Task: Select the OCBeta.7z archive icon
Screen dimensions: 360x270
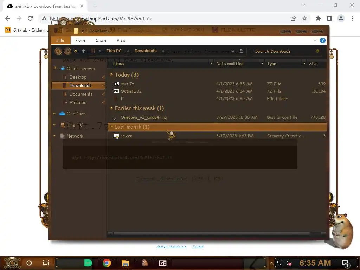Action: pos(116,91)
